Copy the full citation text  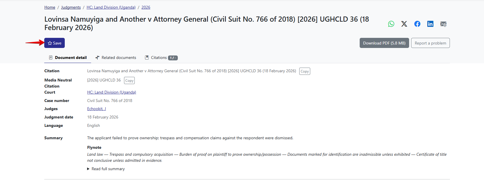point(304,71)
